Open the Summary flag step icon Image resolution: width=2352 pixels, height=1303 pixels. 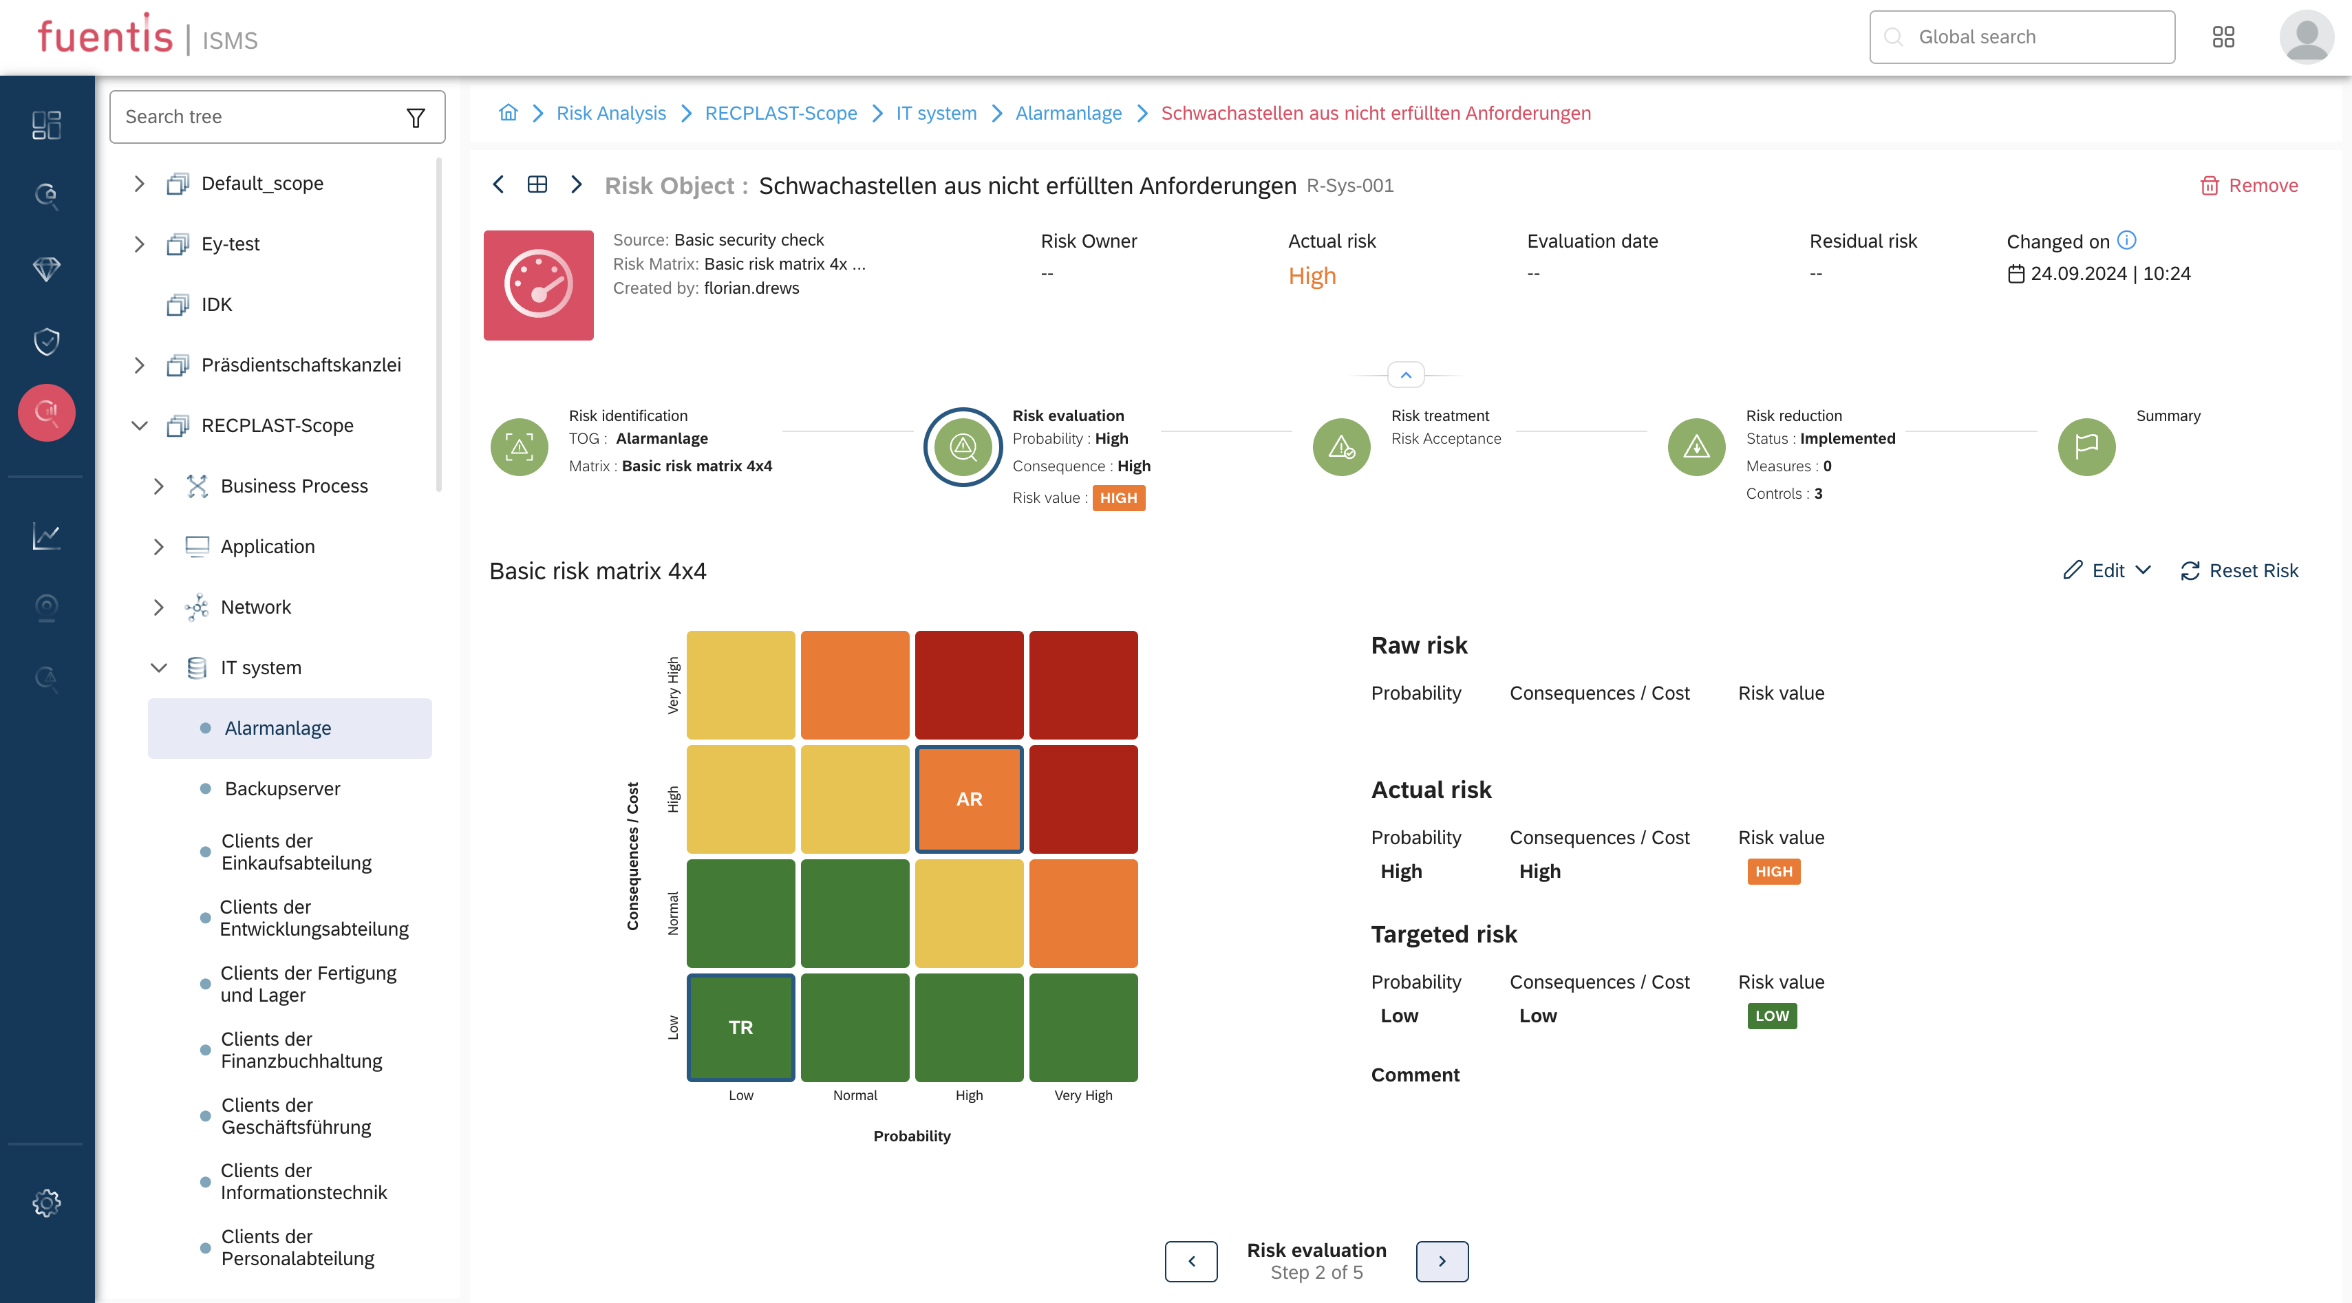click(x=2086, y=447)
